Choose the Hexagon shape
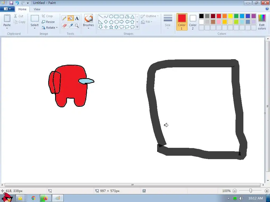Screen dimensions: 270x202 (x=116, y=22)
